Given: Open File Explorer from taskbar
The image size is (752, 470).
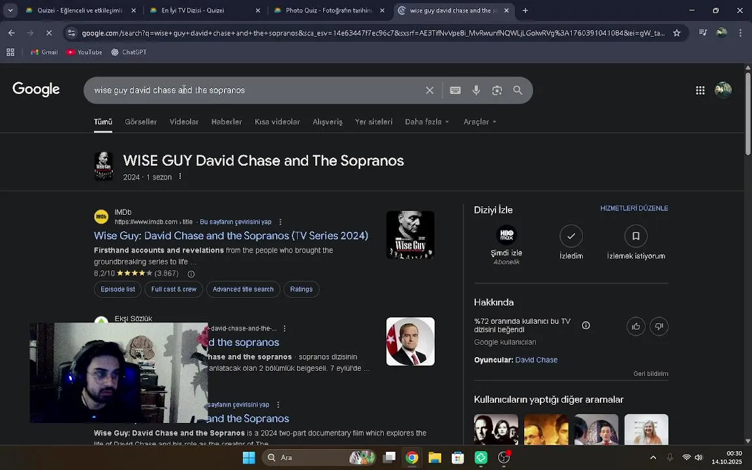Looking at the screenshot, I should click(435, 458).
